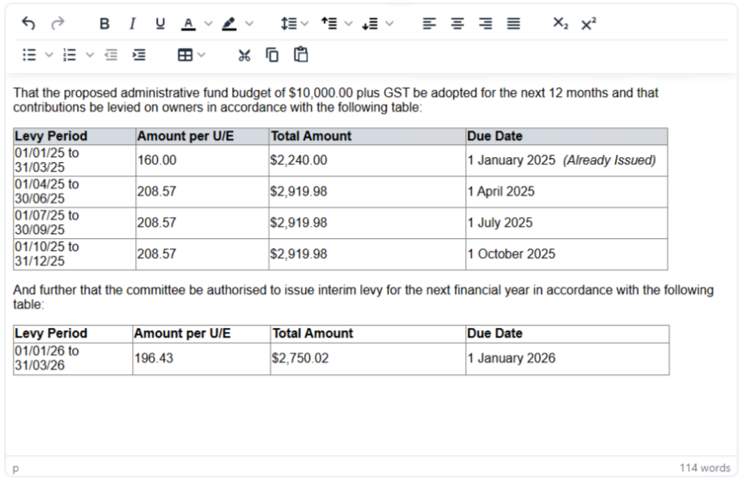Open the table options dropdown arrow
This screenshot has width=742, height=481.
tap(201, 55)
